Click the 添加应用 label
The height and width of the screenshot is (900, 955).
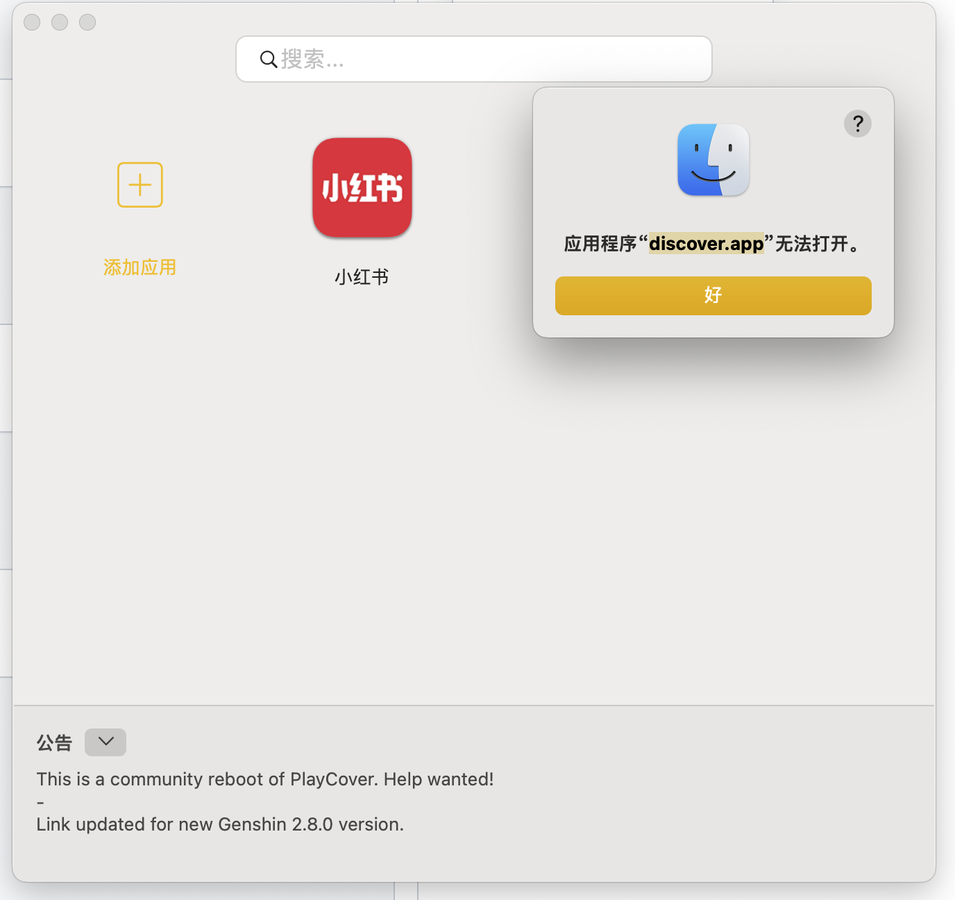coord(140,267)
